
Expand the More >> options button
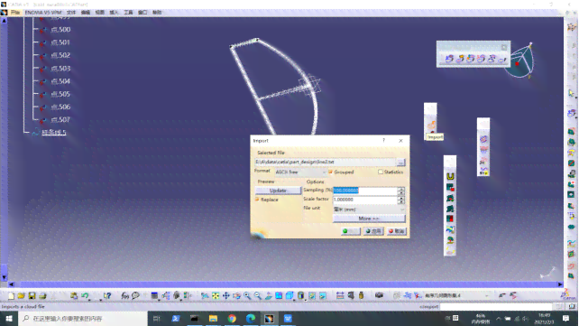369,219
